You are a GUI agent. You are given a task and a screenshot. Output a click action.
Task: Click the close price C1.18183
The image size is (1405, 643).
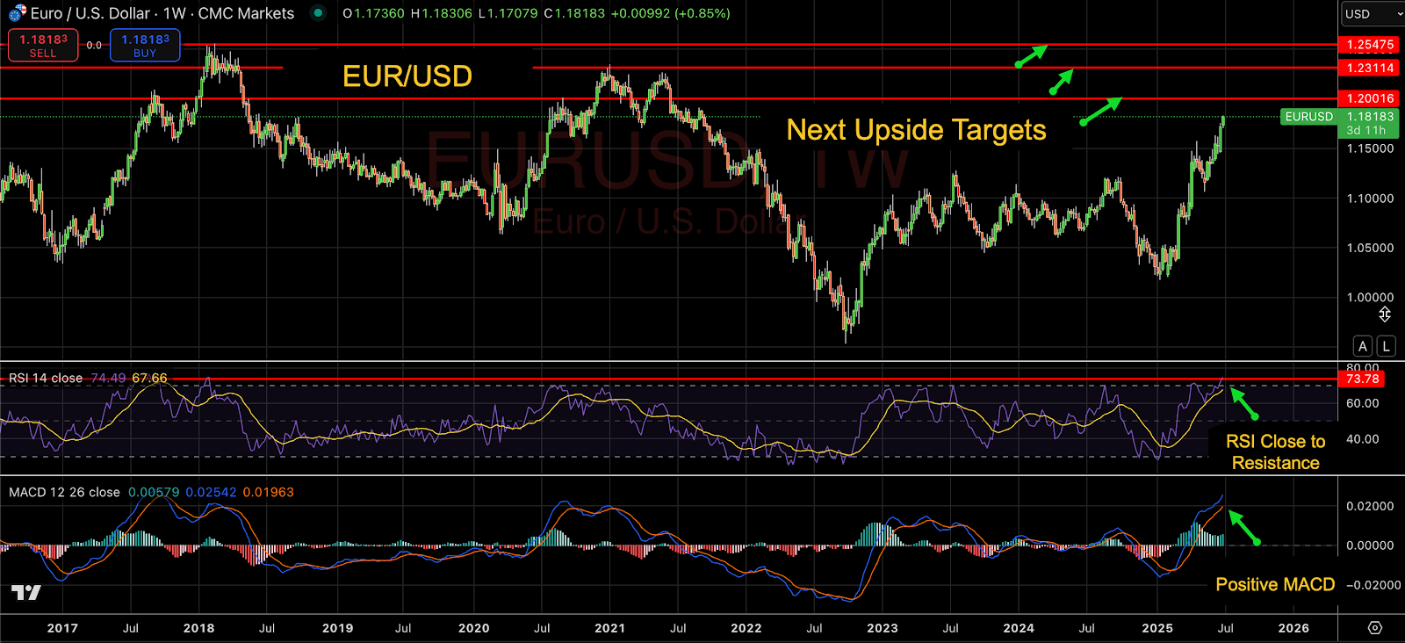click(x=574, y=13)
